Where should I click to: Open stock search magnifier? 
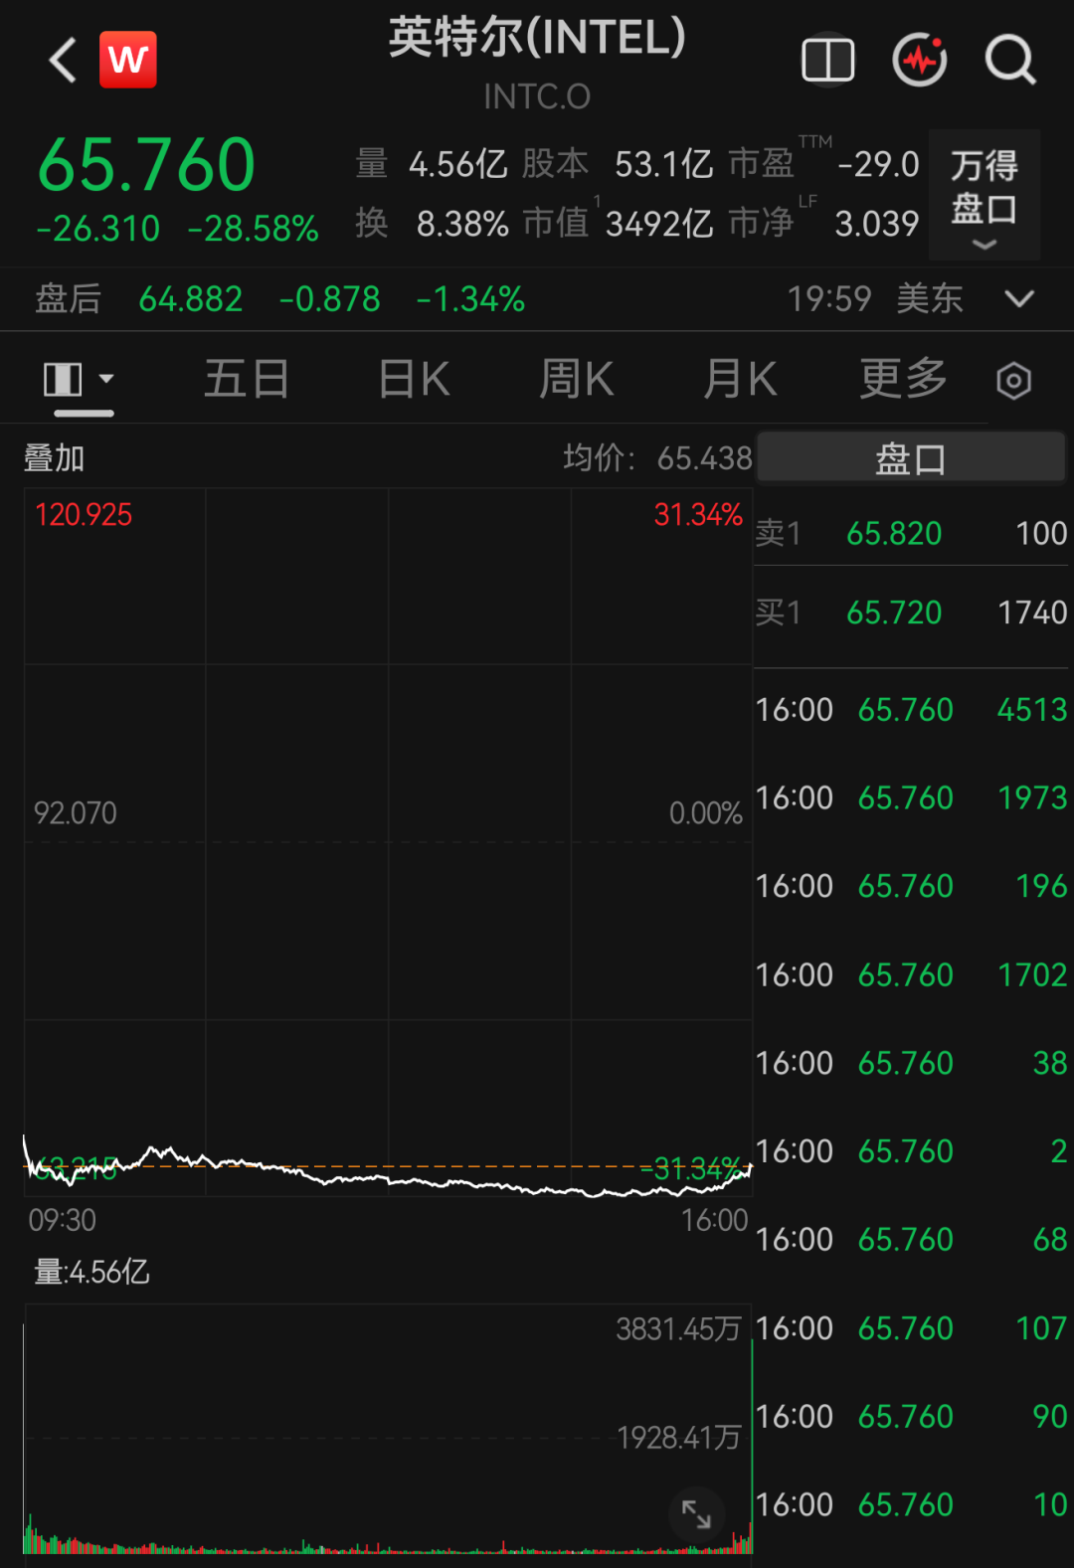[1010, 61]
